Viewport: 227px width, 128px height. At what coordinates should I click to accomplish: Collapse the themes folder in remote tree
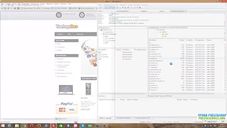point(156,30)
